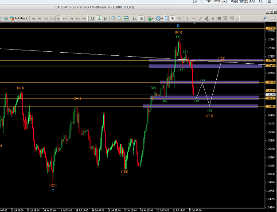
Task: Set timeframe to H4
Action: 65,18
